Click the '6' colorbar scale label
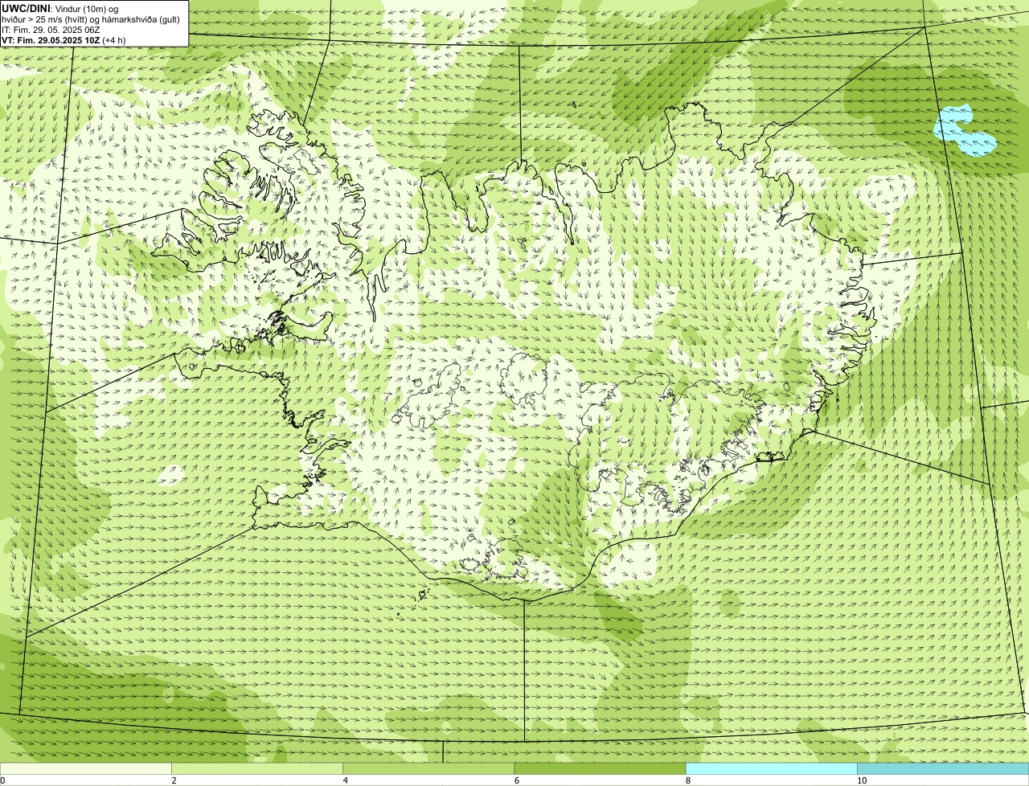 [517, 780]
